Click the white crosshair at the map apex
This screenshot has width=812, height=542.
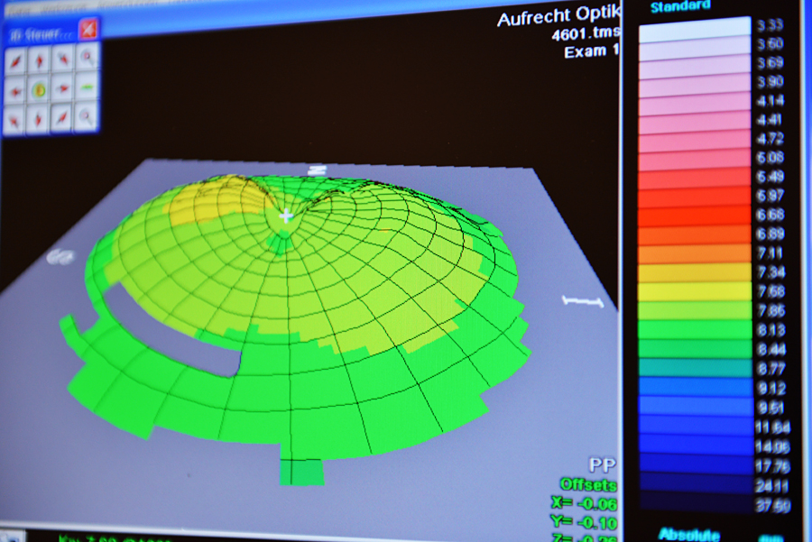coord(286,216)
